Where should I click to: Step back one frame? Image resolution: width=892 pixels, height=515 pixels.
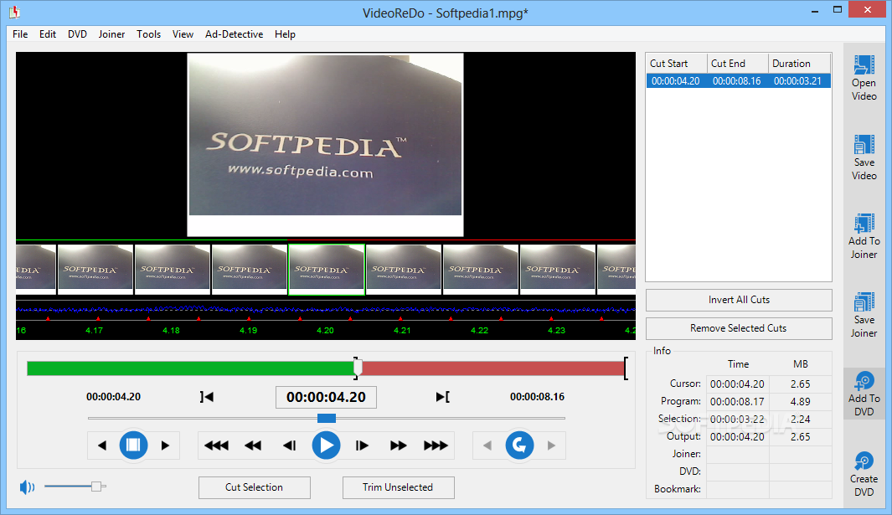click(x=290, y=445)
